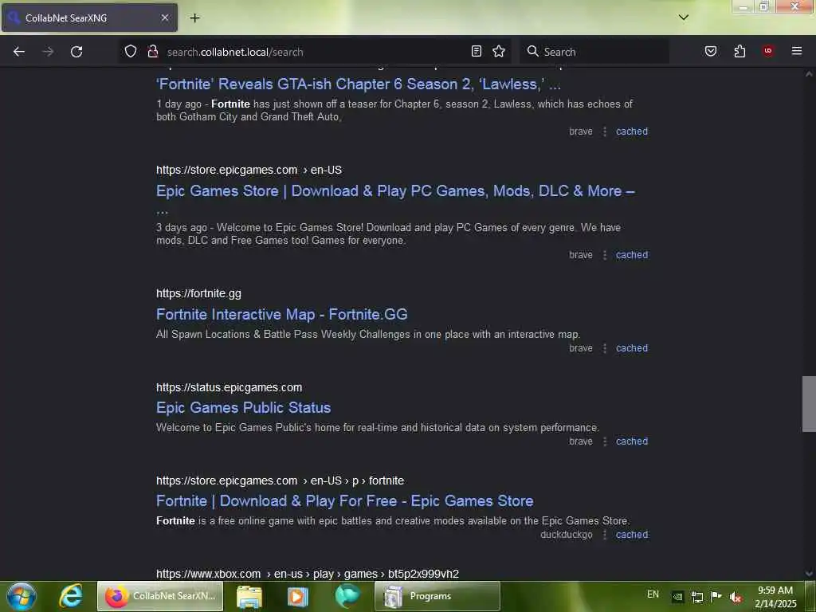Click the URL address field
Image resolution: width=816 pixels, height=612 pixels.
pos(314,52)
